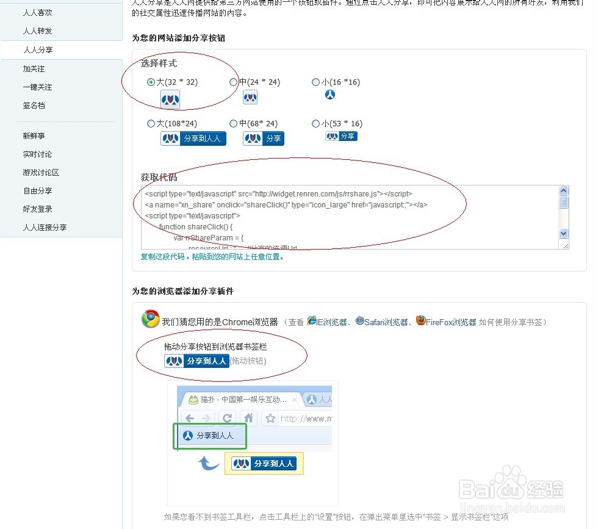This screenshot has width=598, height=529.
Task: Open 人人转发 in the sidebar
Action: tap(38, 31)
